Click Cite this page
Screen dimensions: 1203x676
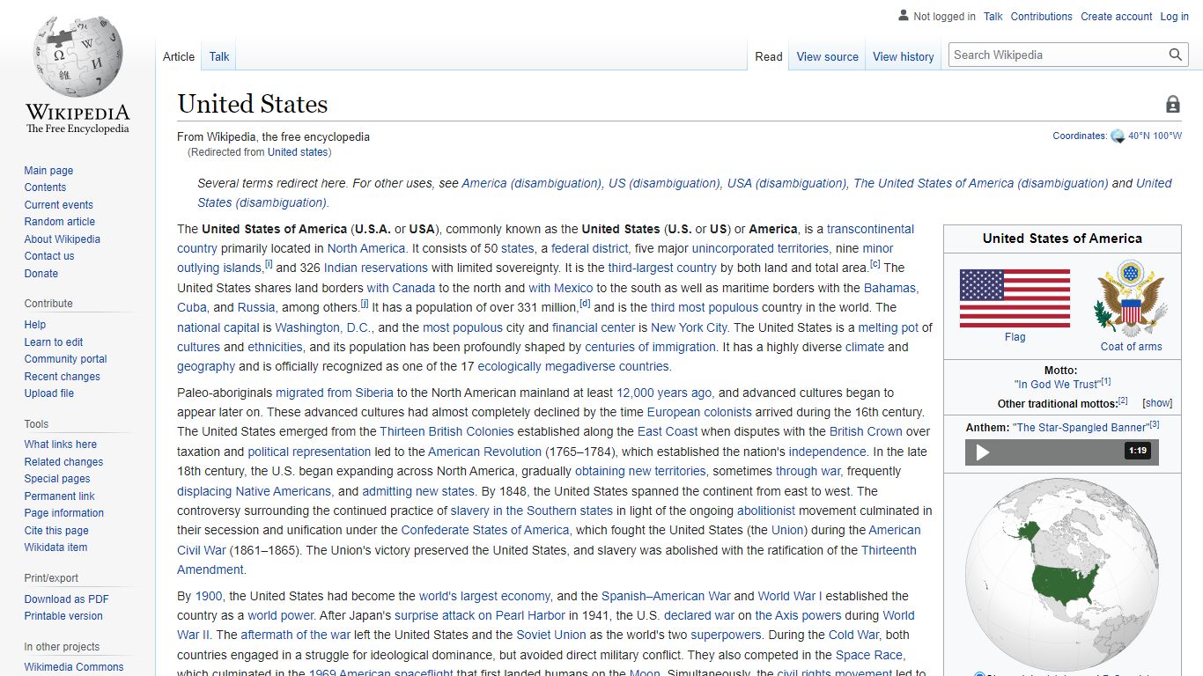click(x=56, y=531)
